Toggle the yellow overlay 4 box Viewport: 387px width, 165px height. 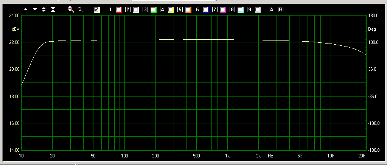pyautogui.click(x=171, y=10)
